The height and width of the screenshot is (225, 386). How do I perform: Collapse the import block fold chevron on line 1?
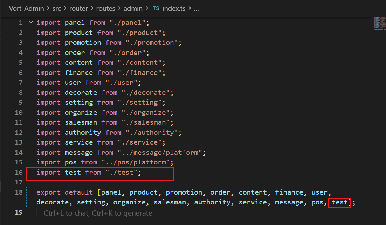[x=30, y=23]
